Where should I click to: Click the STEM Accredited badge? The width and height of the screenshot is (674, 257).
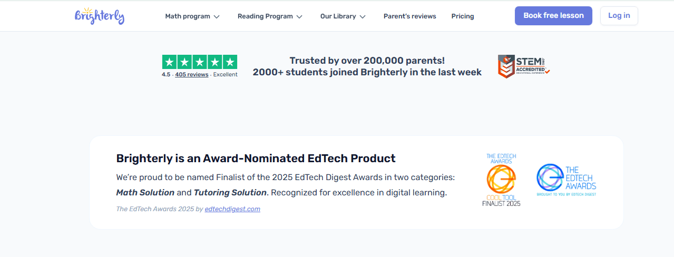[524, 66]
